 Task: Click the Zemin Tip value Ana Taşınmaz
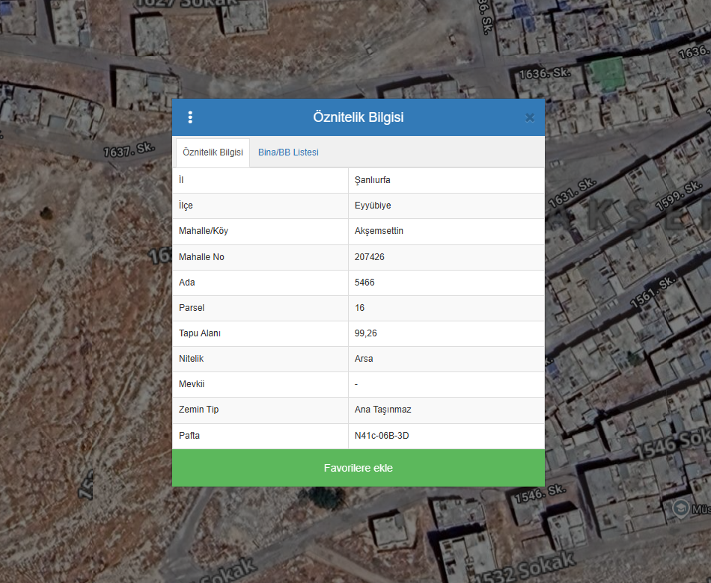[382, 410]
